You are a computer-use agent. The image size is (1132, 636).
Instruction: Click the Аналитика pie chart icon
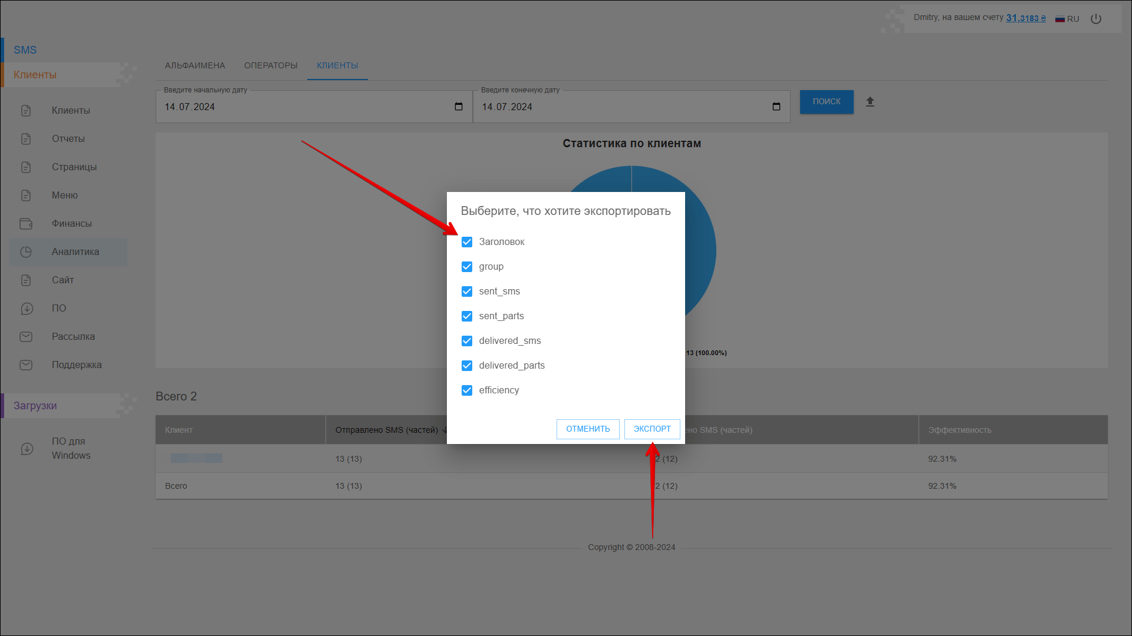point(26,252)
